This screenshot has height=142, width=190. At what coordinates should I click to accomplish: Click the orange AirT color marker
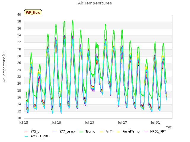click(101, 132)
